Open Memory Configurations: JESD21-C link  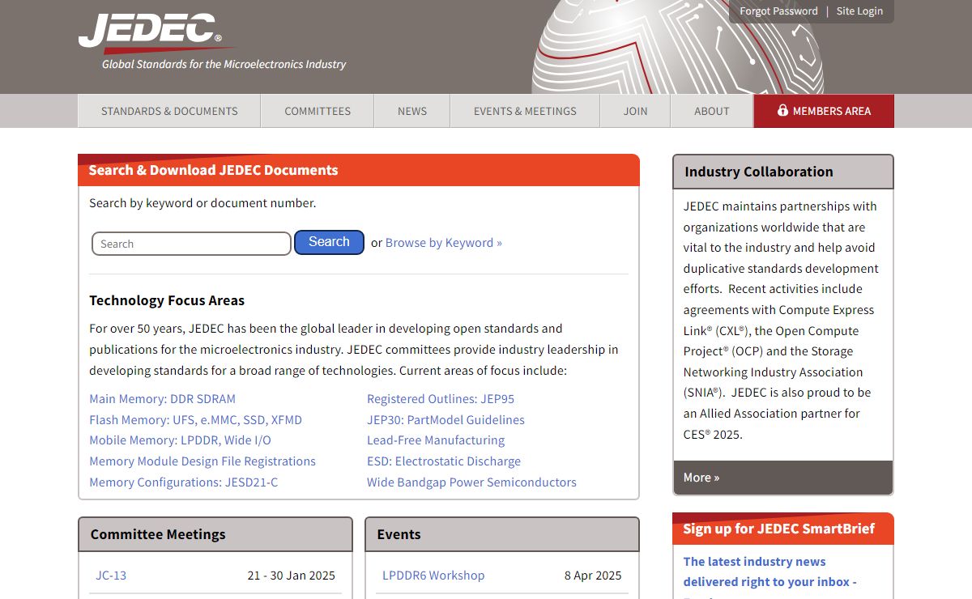(x=183, y=482)
